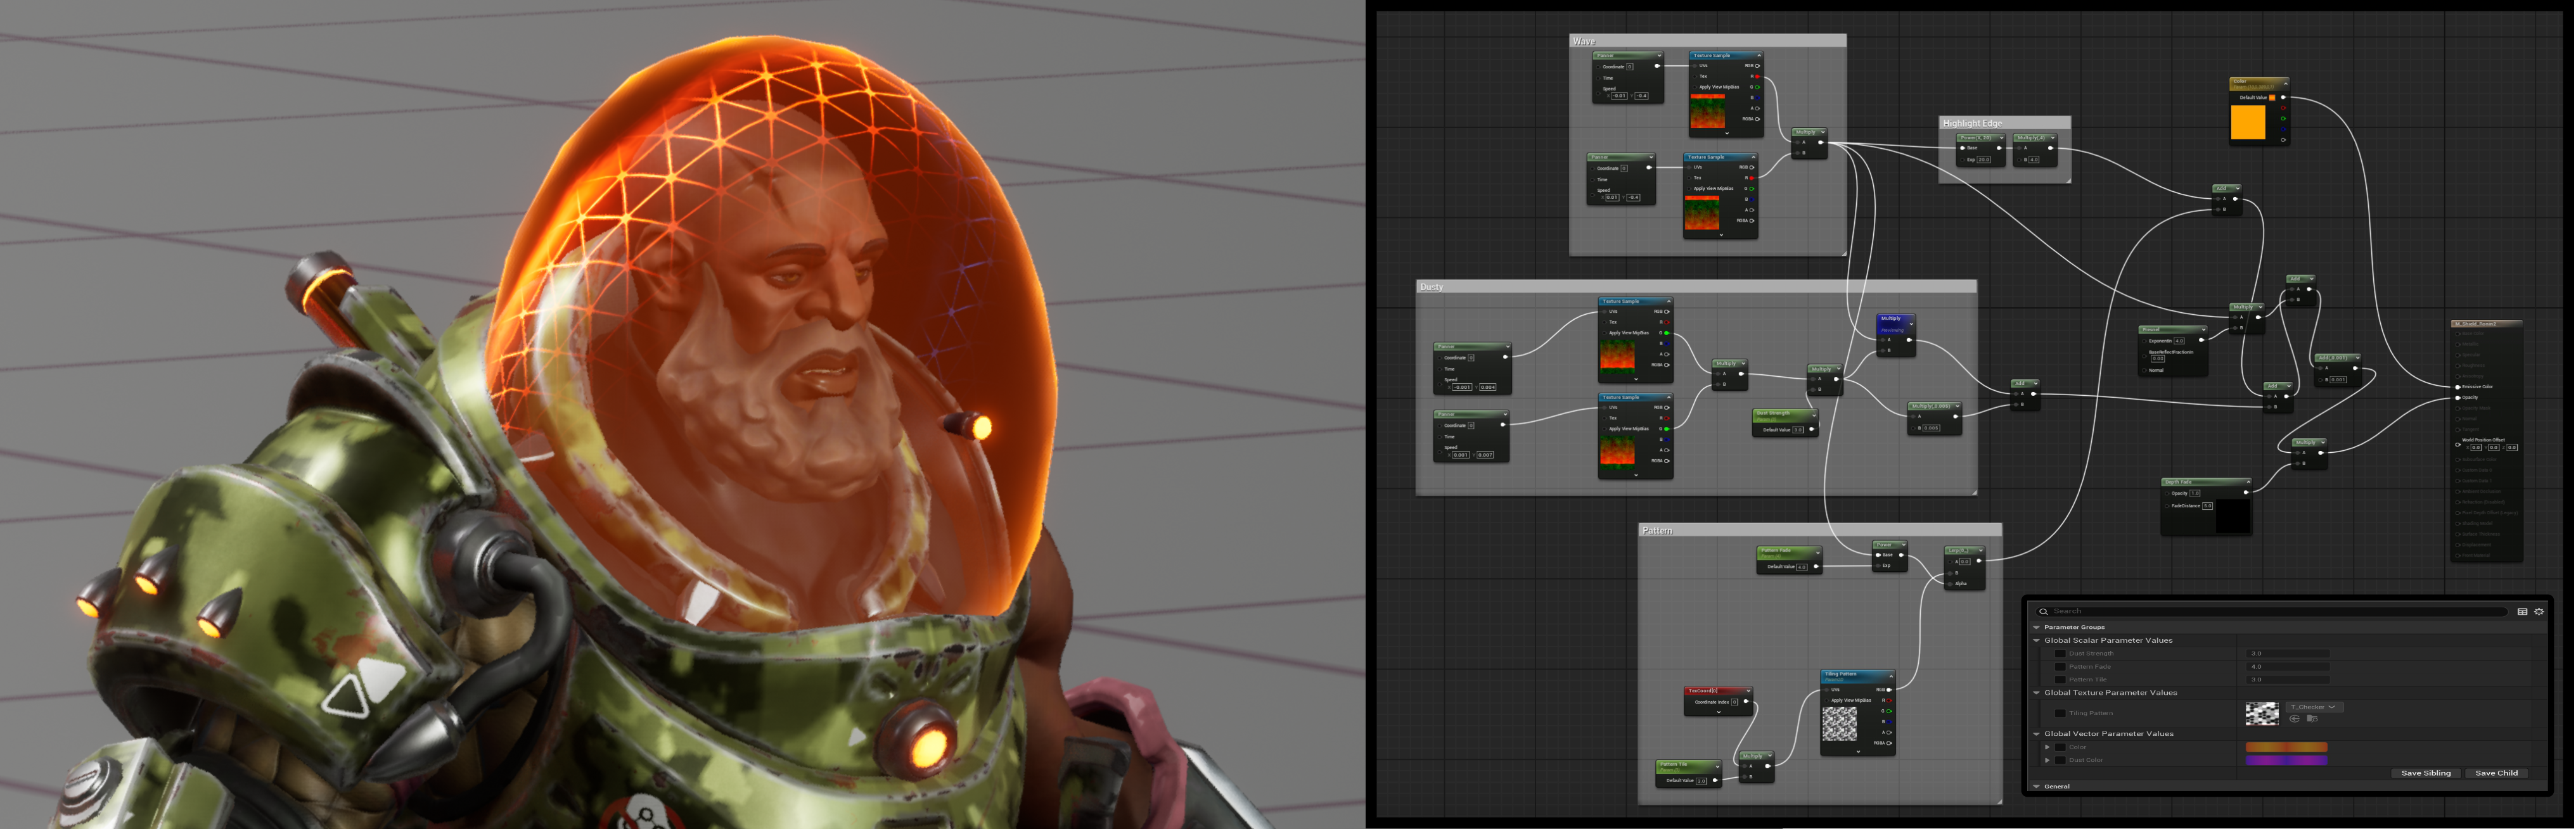This screenshot has height=829, width=2576.
Task: Click the search magnifier icon
Action: coord(2043,611)
